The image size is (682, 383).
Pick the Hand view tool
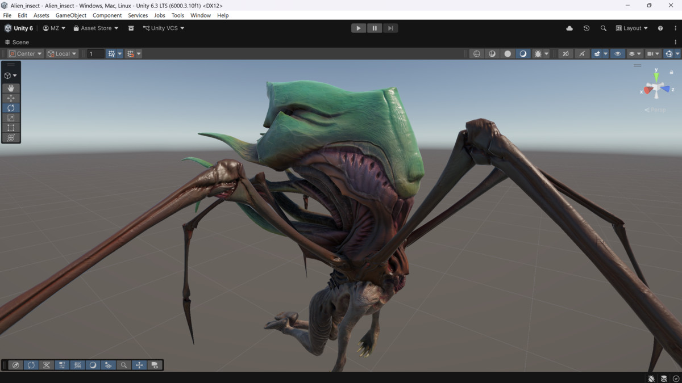click(x=11, y=88)
